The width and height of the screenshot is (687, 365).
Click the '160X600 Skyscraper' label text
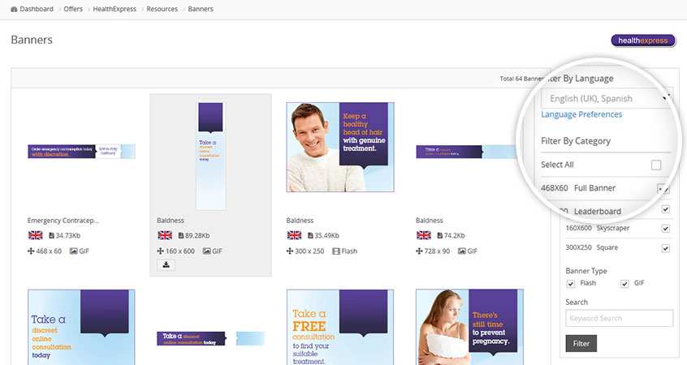[x=597, y=228]
